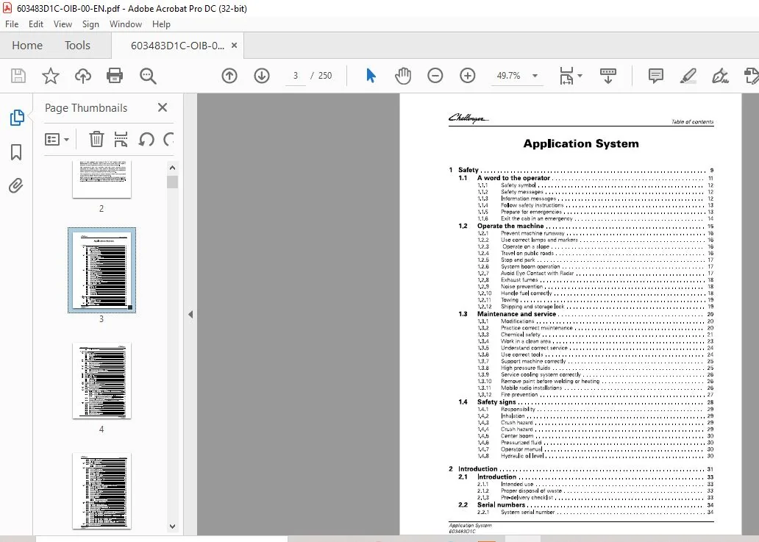Rotate page clockwise icon
Viewport: 759px width, 542px height.
coord(168,140)
